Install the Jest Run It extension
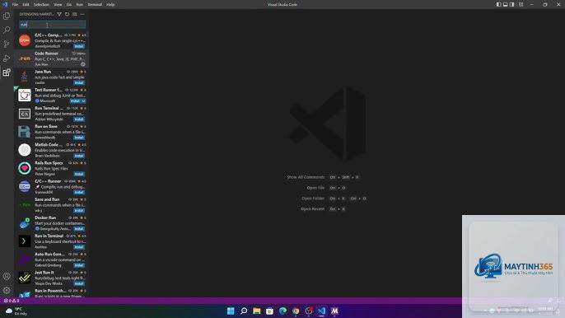 coord(79,283)
